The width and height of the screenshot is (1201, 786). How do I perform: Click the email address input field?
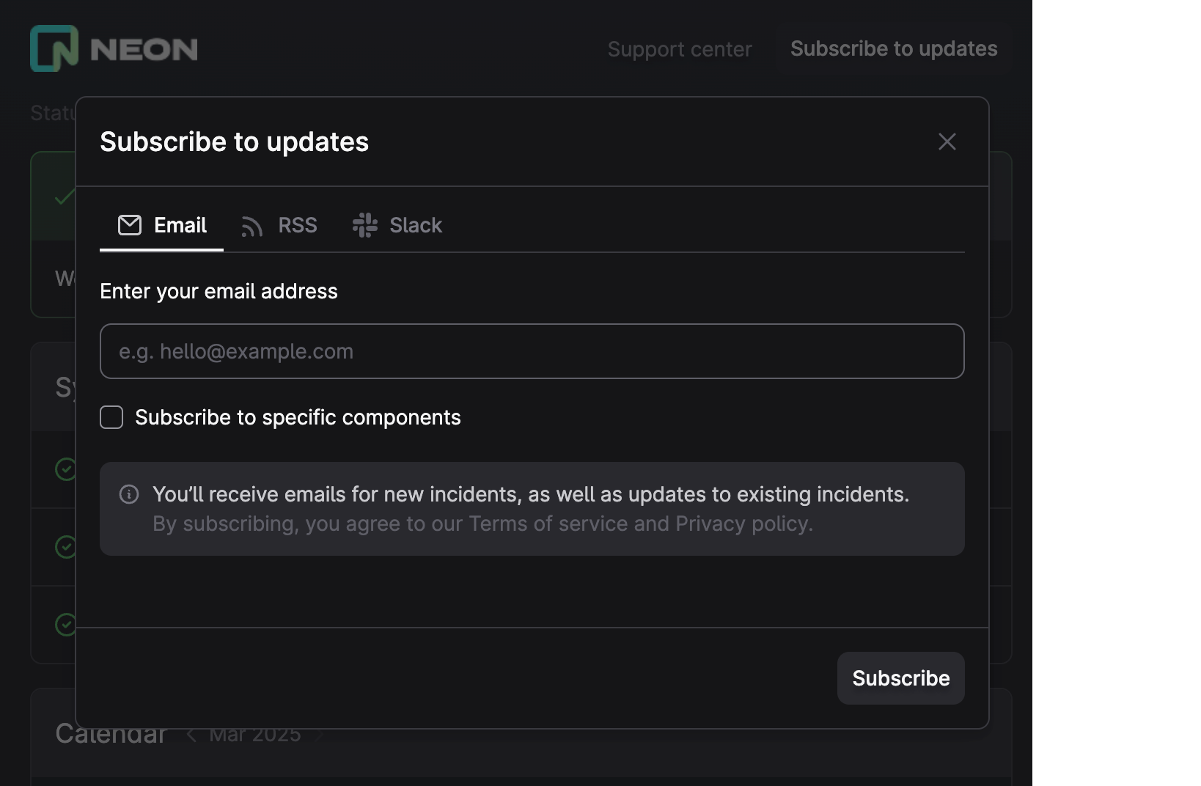pos(532,351)
